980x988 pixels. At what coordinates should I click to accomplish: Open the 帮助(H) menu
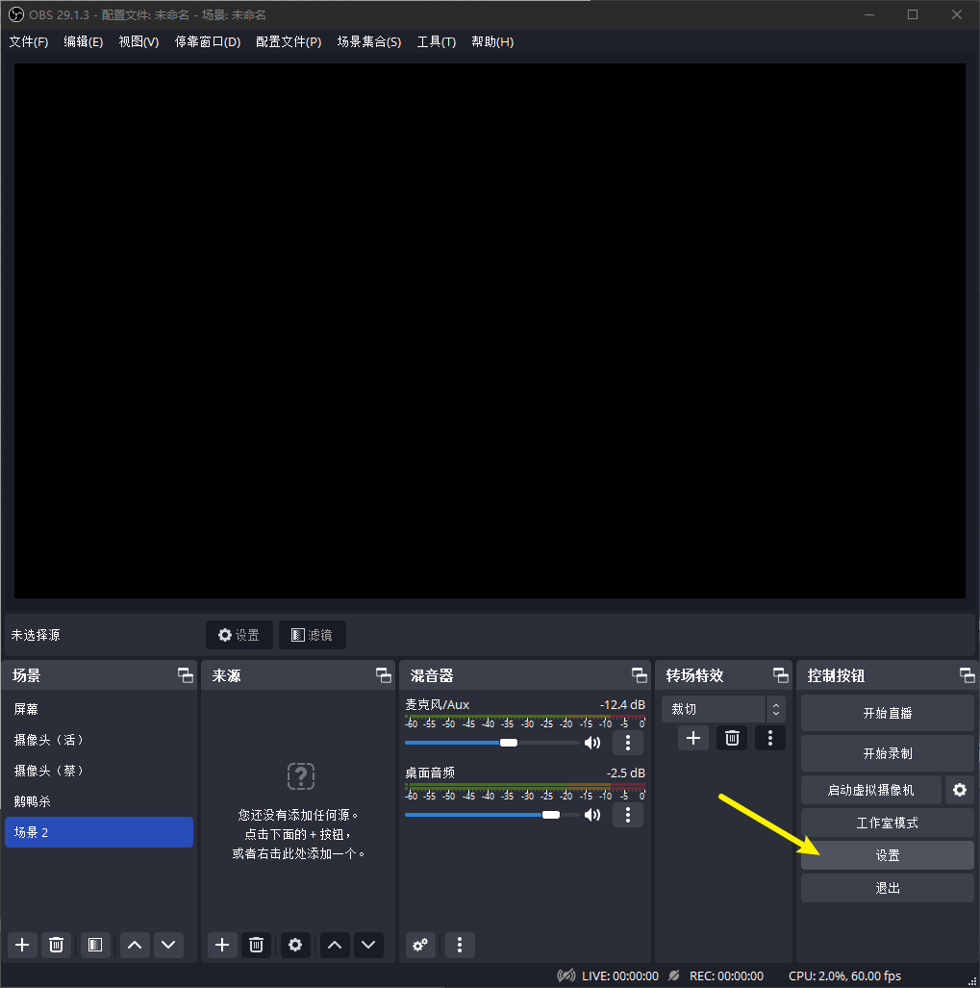(492, 41)
